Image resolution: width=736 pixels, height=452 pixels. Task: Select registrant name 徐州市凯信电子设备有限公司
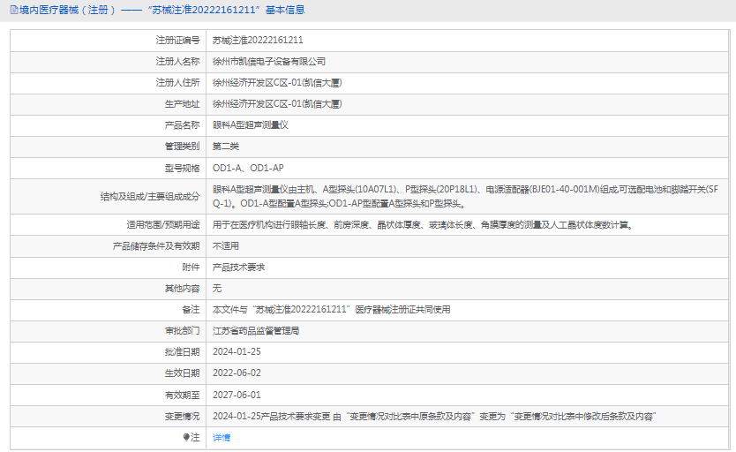pos(269,62)
